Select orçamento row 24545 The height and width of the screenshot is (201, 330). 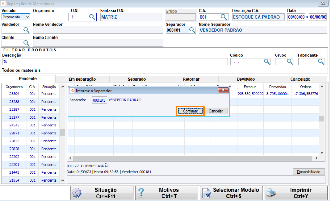coord(31,125)
